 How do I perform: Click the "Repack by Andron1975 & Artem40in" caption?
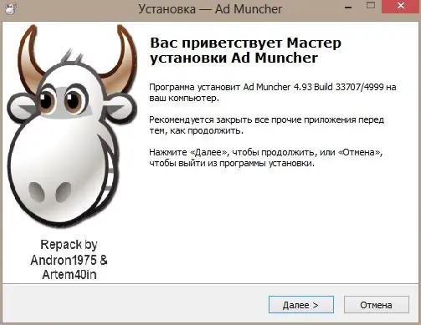[x=69, y=260]
